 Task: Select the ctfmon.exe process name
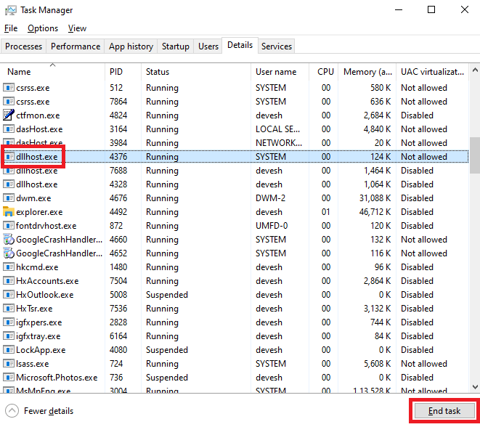[38, 115]
